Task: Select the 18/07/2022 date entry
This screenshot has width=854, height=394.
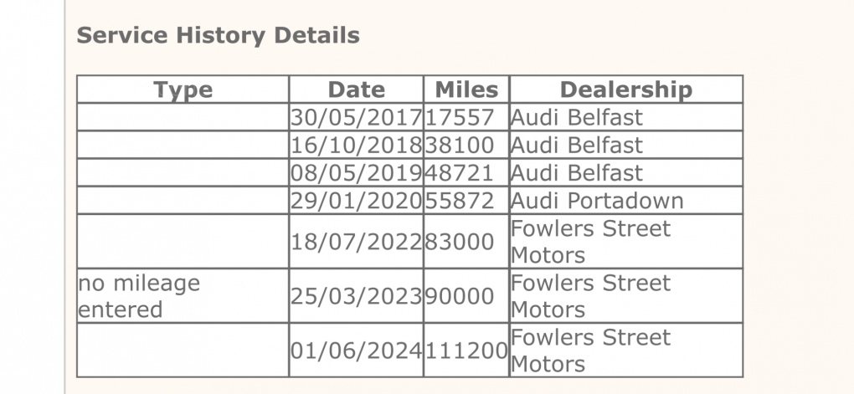Action: pyautogui.click(x=357, y=242)
